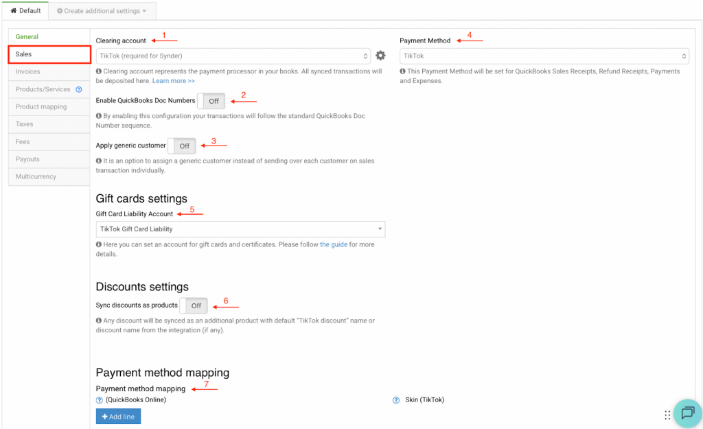Follow the Learn more link
The image size is (703, 429).
(173, 81)
